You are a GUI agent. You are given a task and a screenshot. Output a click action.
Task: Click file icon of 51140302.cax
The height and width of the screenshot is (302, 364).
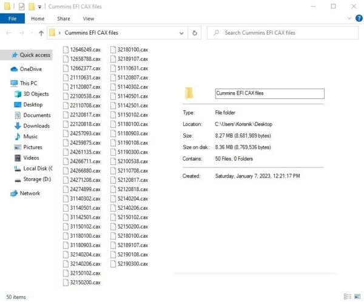(x=113, y=87)
